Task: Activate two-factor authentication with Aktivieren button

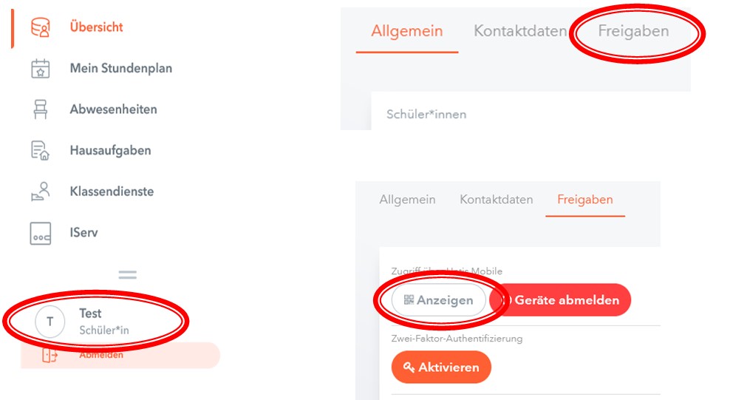Action: point(441,367)
